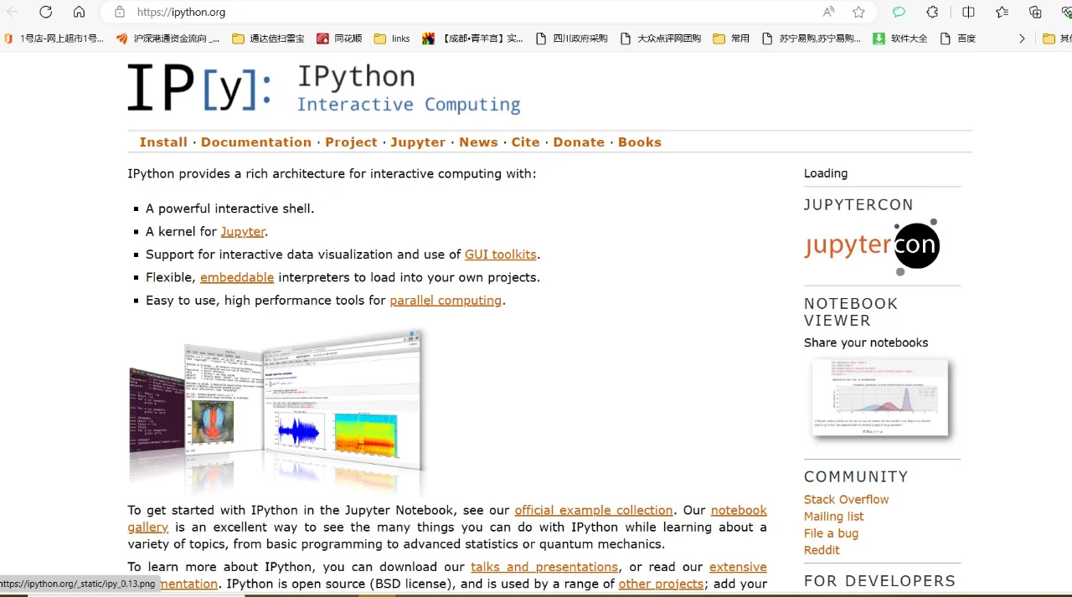Open the Install menu item
Image resolution: width=1072 pixels, height=597 pixels.
point(163,142)
